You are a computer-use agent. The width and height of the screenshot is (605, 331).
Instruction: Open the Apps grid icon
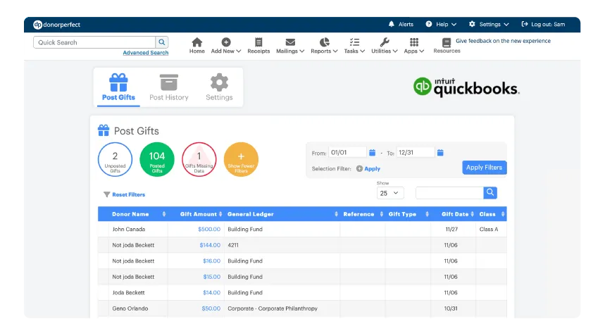pos(414,42)
